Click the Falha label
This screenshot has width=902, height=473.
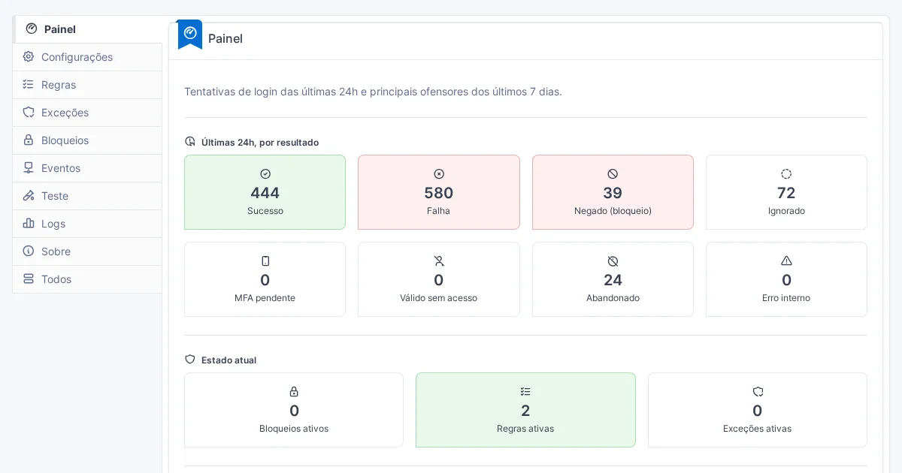439,211
